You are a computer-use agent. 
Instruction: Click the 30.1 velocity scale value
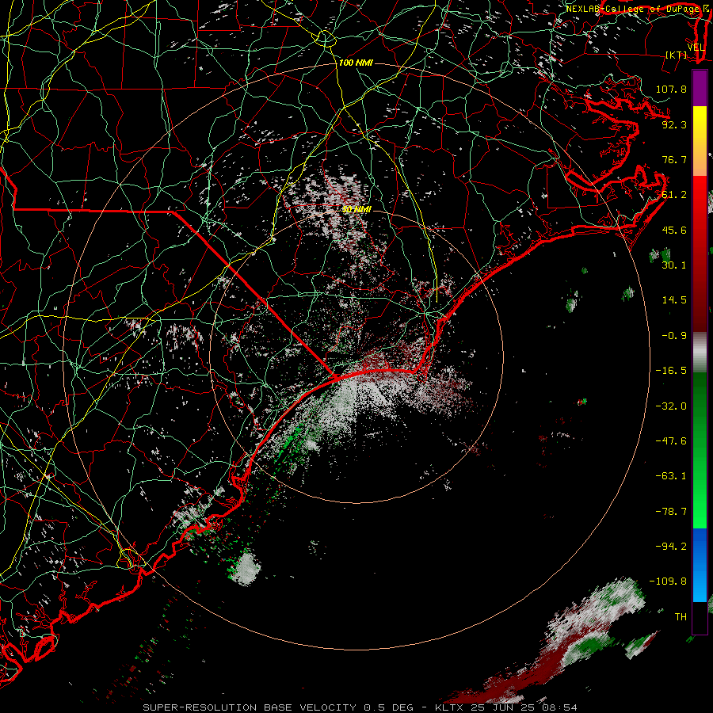674,265
